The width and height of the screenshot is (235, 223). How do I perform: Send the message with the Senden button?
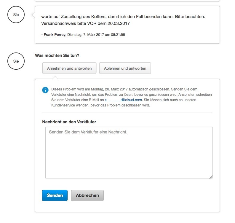(55, 195)
